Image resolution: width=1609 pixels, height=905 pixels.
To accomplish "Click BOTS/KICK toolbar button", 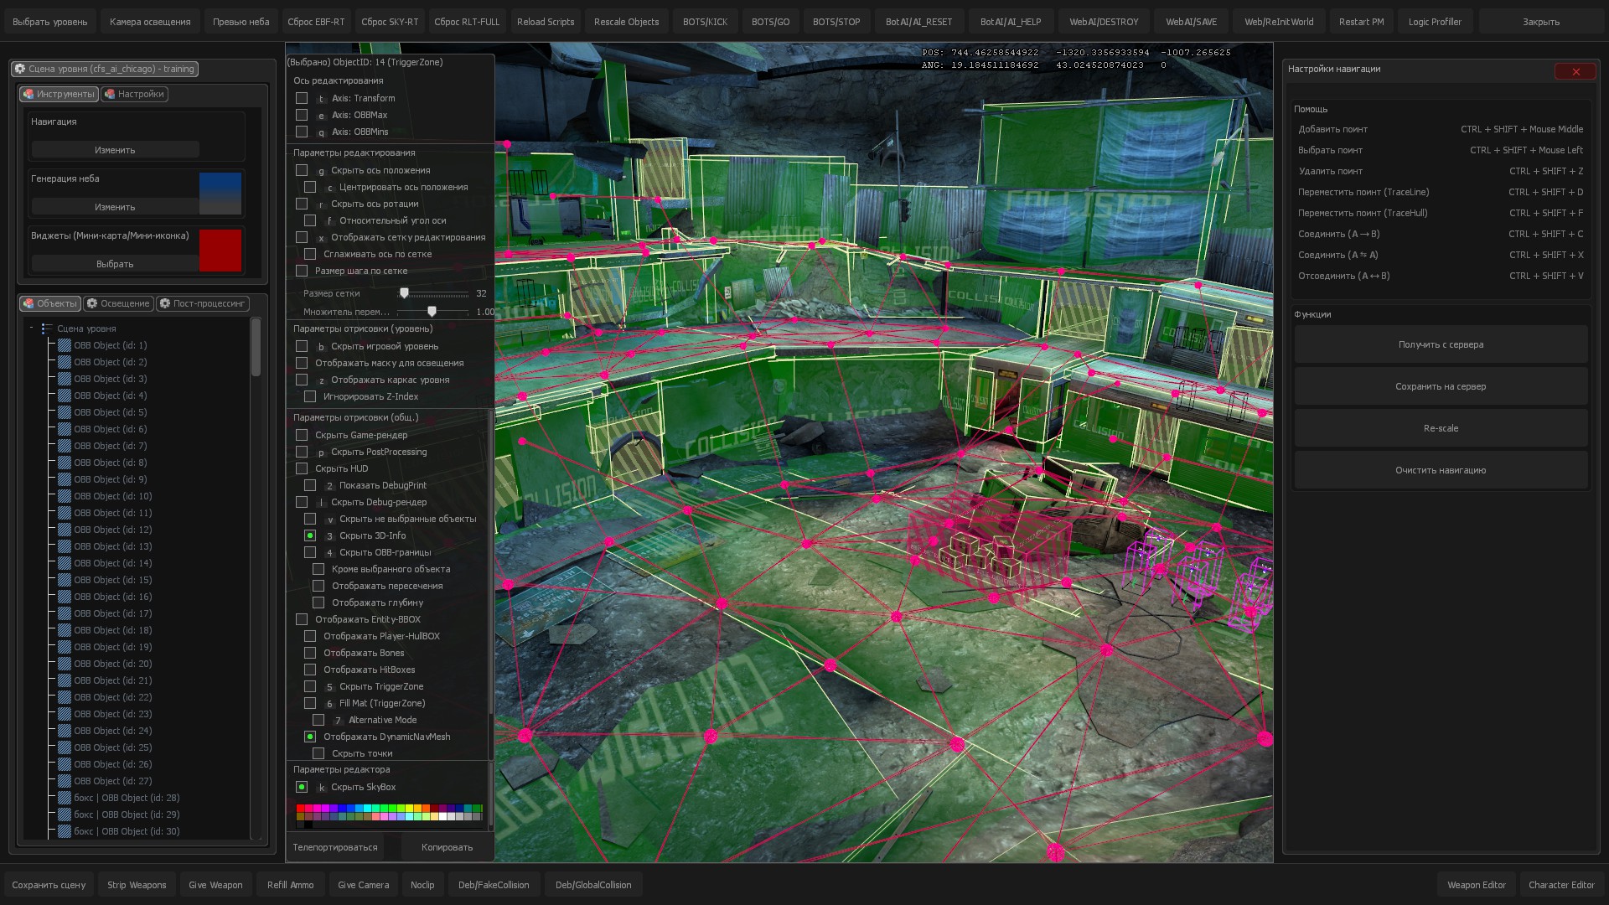I will 705,22.
